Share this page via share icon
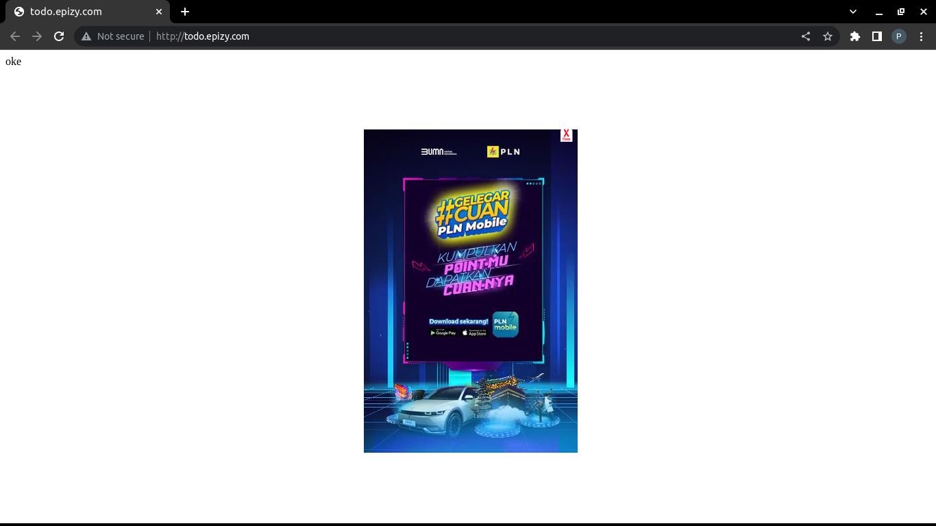 point(806,36)
